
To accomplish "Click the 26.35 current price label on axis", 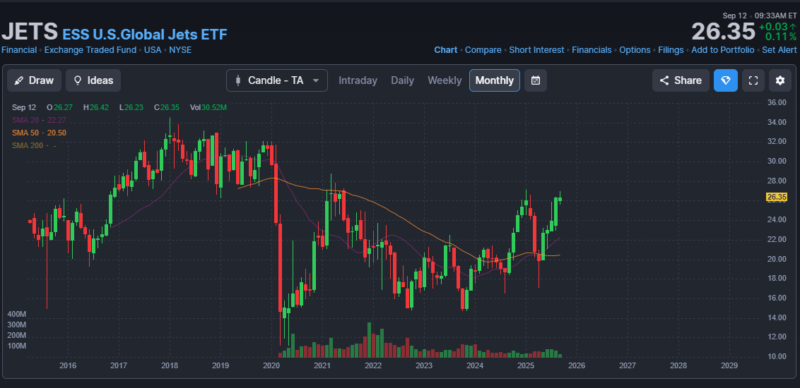I will coord(776,197).
